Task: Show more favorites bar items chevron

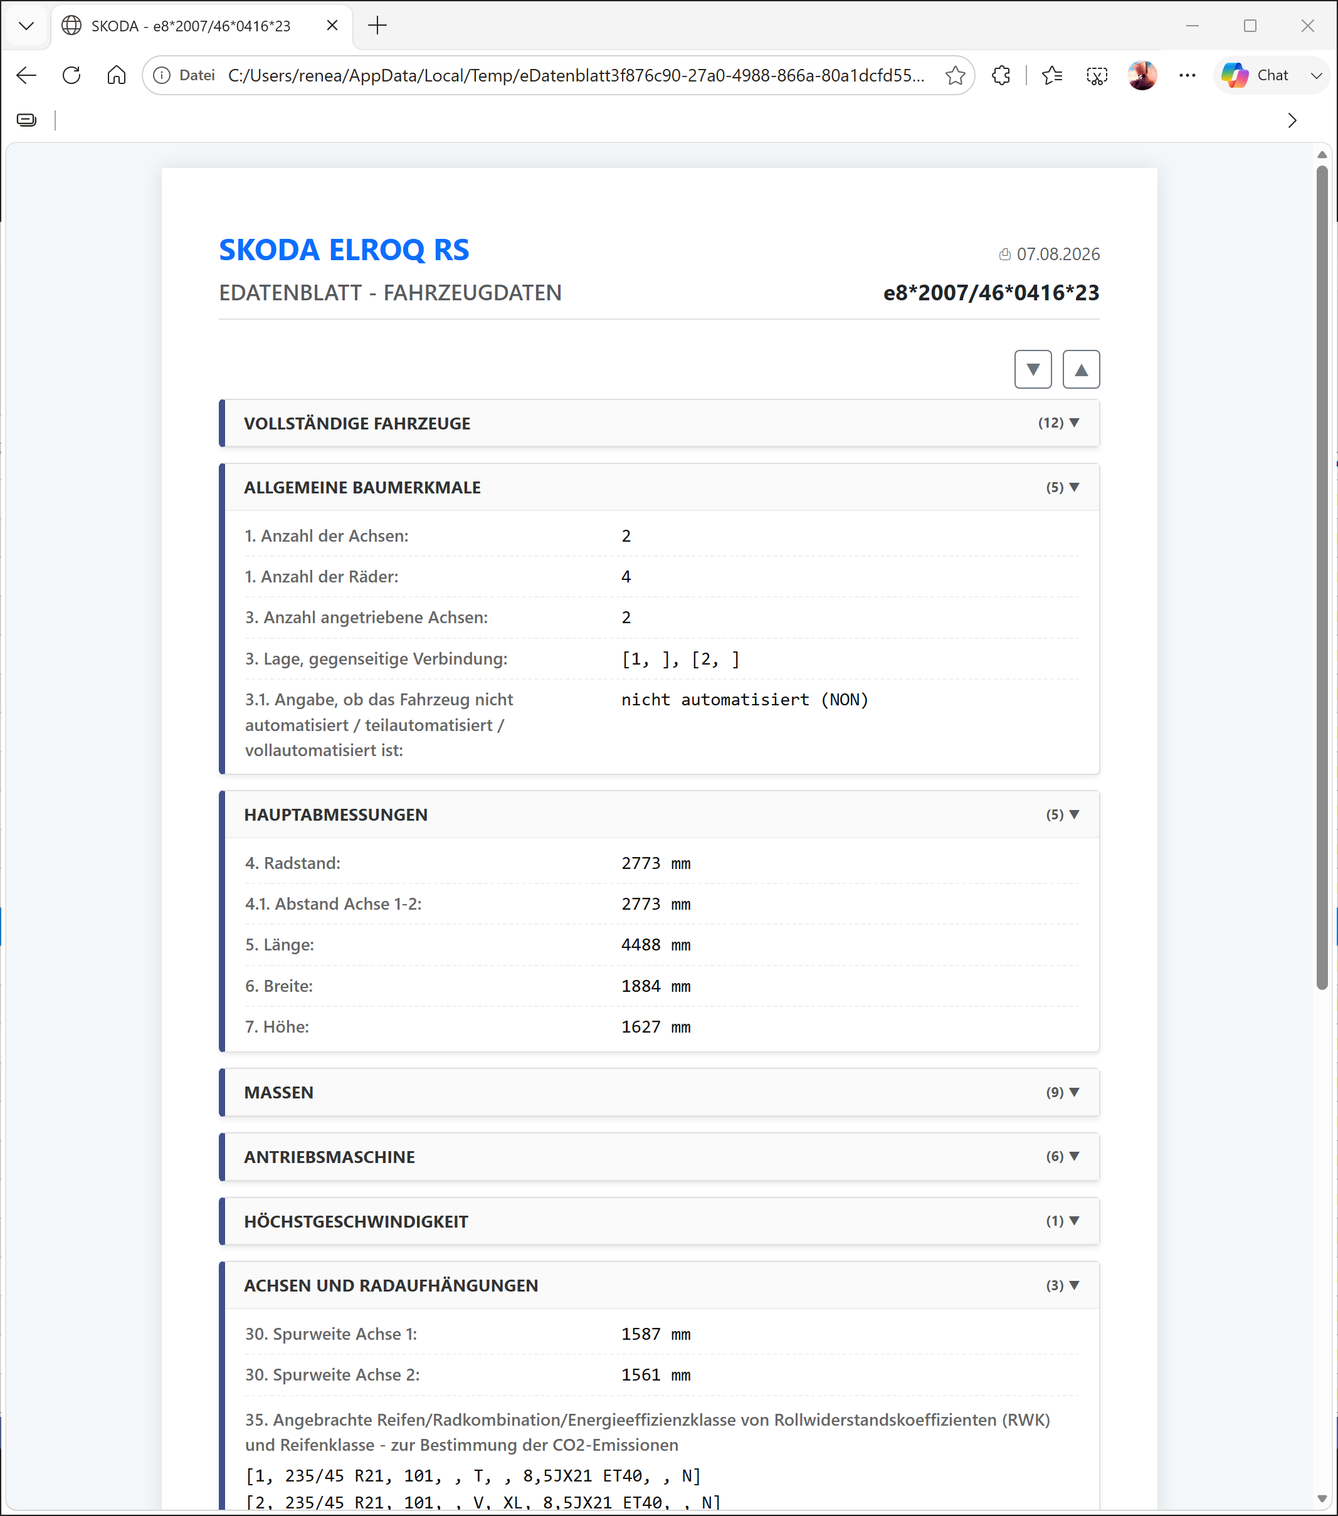Action: point(1292,120)
